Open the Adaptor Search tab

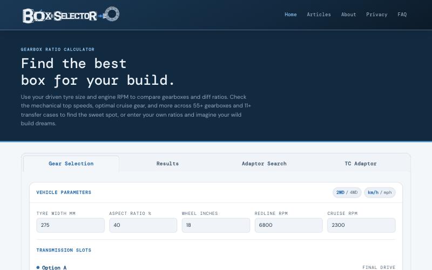click(x=264, y=164)
